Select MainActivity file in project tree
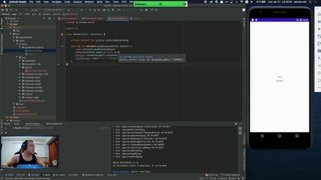 point(34,50)
